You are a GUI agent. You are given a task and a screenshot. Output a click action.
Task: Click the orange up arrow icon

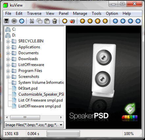coord(83,21)
